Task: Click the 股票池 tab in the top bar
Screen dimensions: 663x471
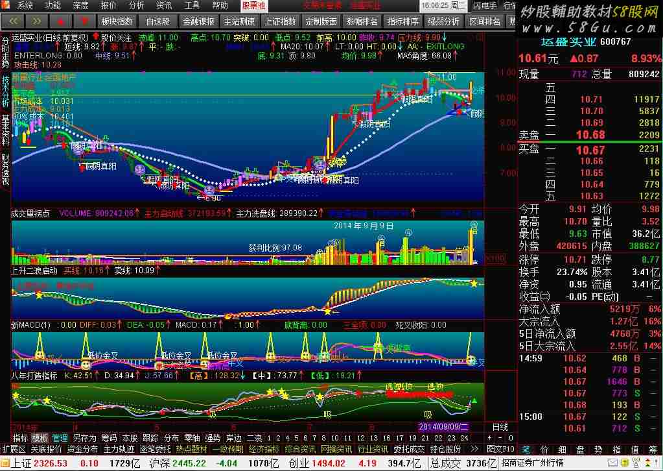Action: click(253, 5)
